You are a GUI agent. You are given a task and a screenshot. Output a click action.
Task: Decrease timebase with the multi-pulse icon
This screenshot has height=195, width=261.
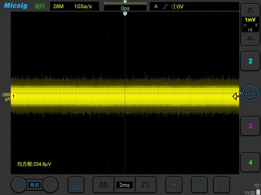tap(103, 185)
